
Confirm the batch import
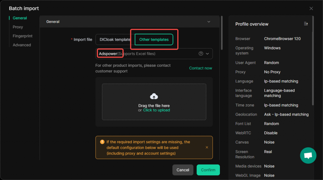tap(208, 170)
